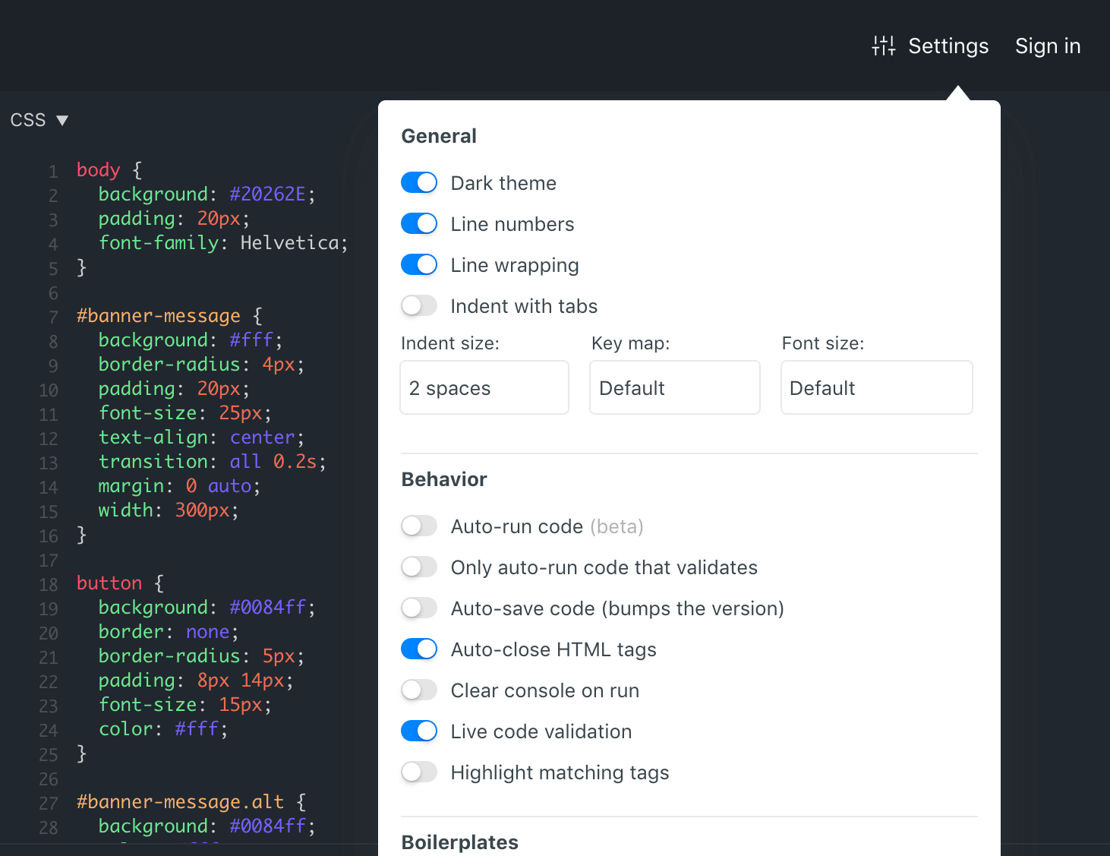The image size is (1110, 856).
Task: Turn on Auto-run code beta
Action: (418, 526)
